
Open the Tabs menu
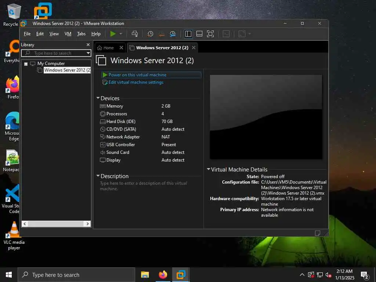pyautogui.click(x=81, y=34)
